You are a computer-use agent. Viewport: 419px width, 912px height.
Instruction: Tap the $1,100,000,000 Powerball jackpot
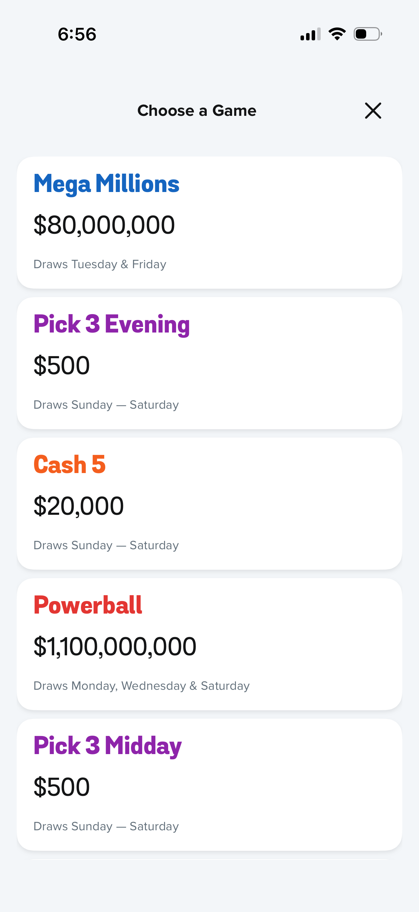point(115,647)
